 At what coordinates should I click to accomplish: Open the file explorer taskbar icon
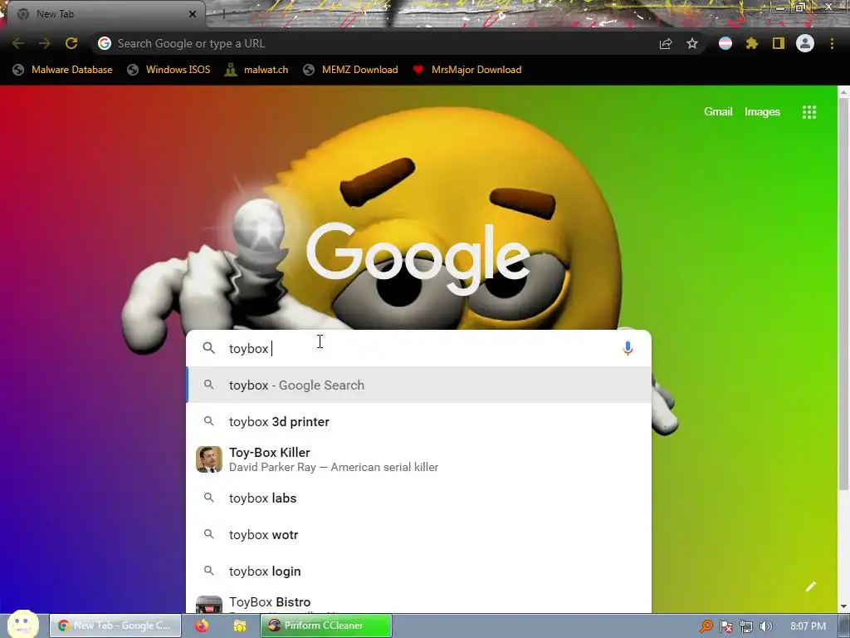pyautogui.click(x=239, y=626)
